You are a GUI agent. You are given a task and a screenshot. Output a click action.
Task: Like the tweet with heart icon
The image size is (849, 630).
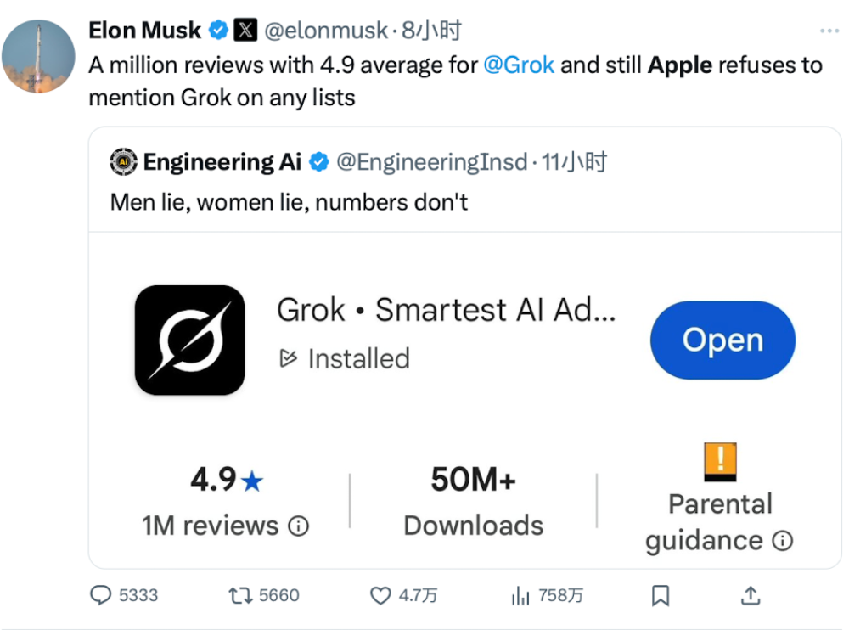380,595
